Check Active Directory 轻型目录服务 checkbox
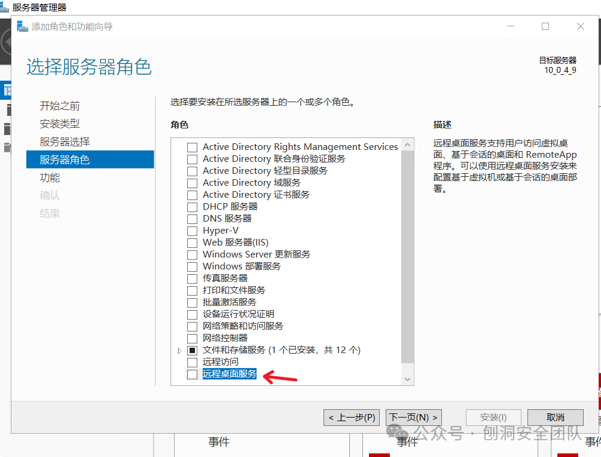This screenshot has height=457, width=601. click(x=192, y=171)
